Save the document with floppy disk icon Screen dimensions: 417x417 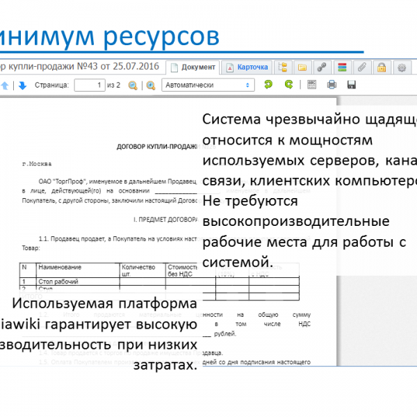click(x=351, y=85)
